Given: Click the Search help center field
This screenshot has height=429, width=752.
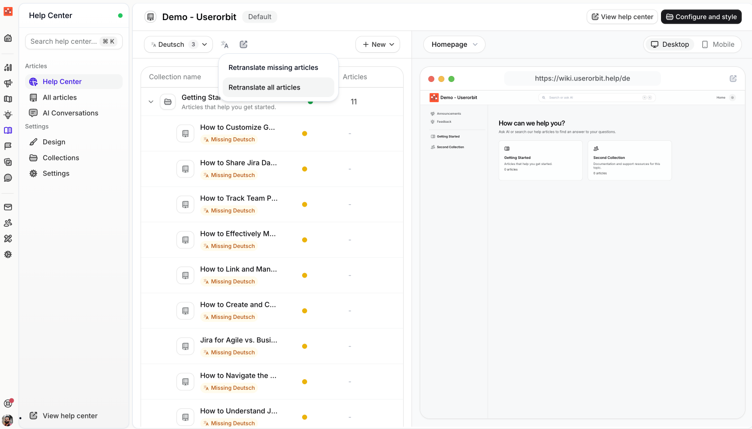Looking at the screenshot, I should (x=74, y=41).
